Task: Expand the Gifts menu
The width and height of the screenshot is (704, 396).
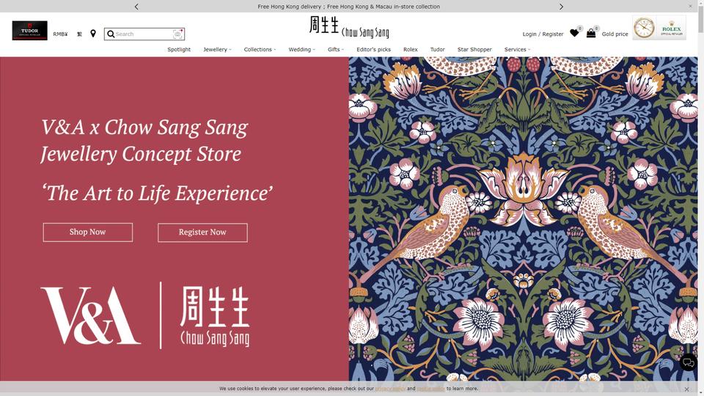Action: (x=335, y=49)
